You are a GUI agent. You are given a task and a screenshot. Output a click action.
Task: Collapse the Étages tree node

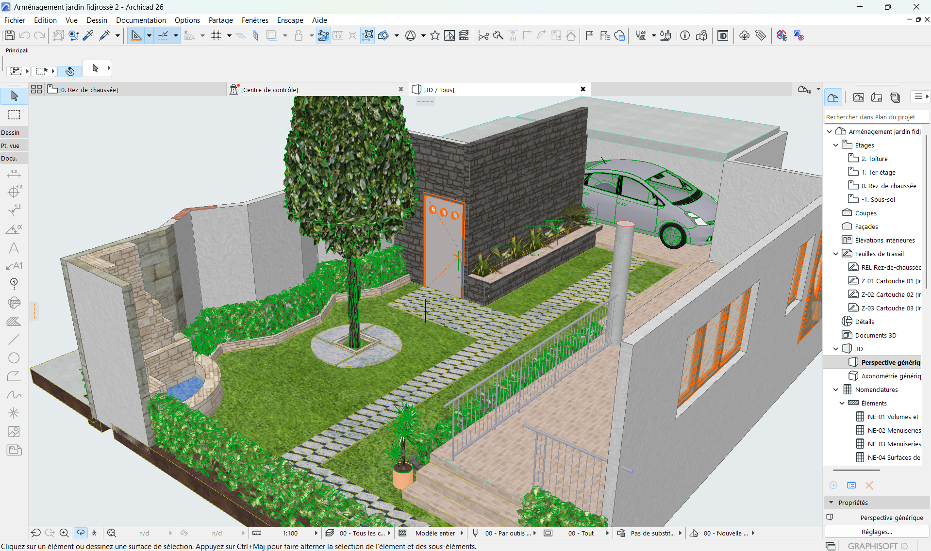click(x=835, y=145)
